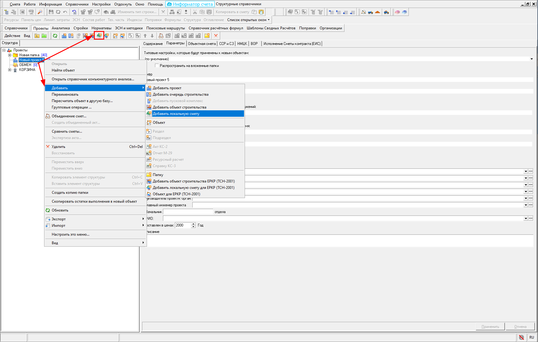Open the default settings combo box dropdown arrow

tap(532, 59)
